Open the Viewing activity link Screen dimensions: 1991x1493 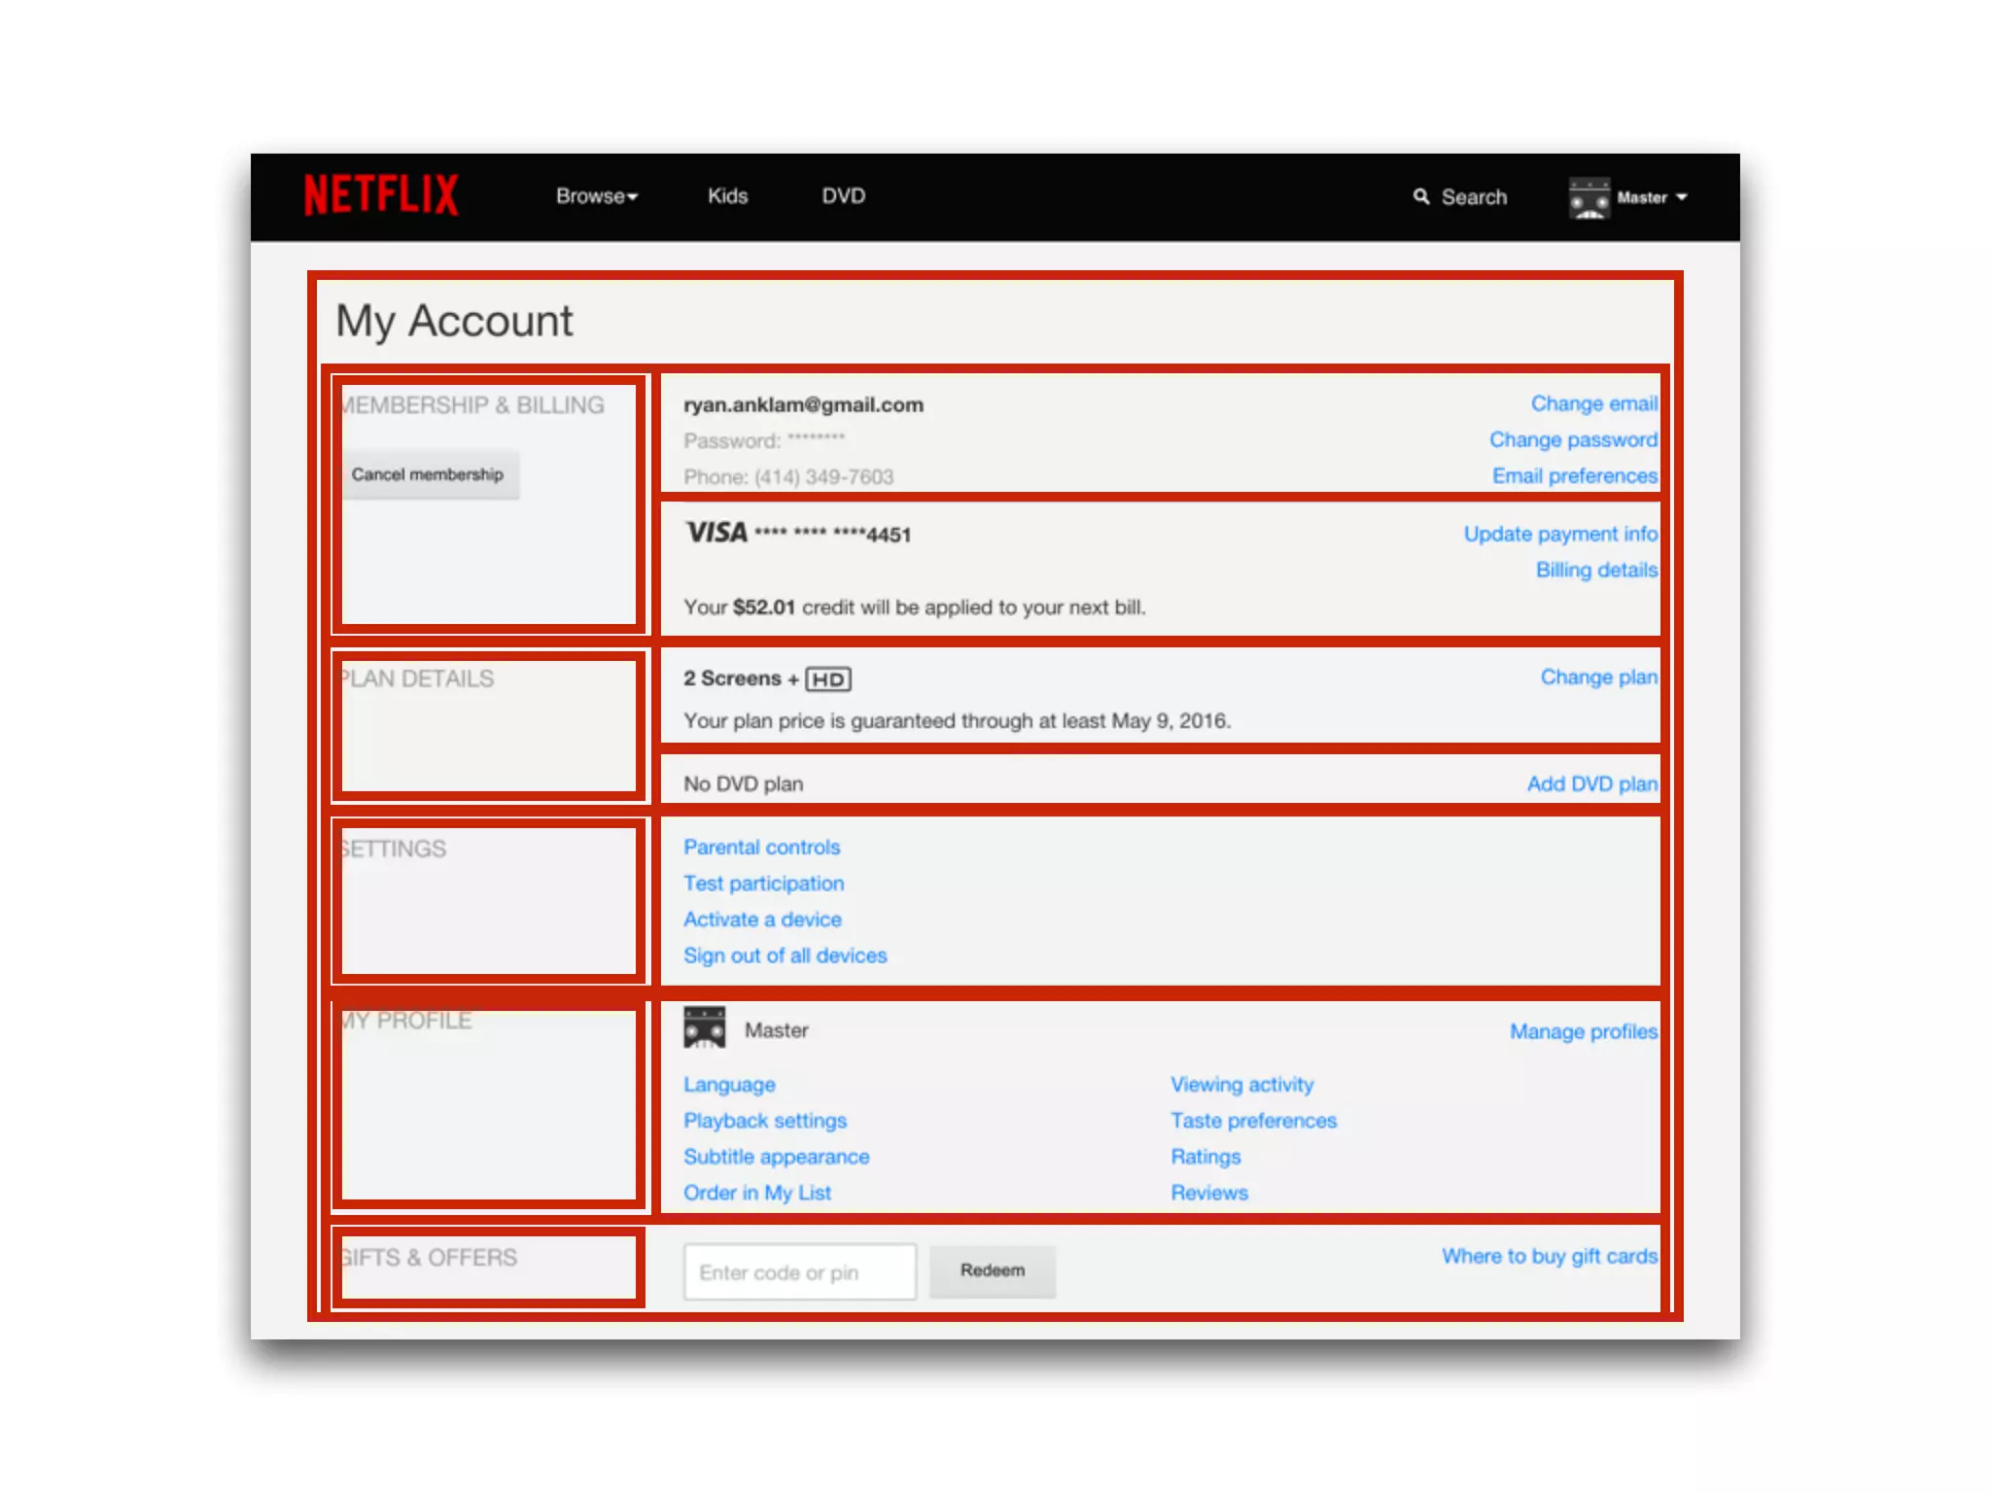(x=1241, y=1084)
